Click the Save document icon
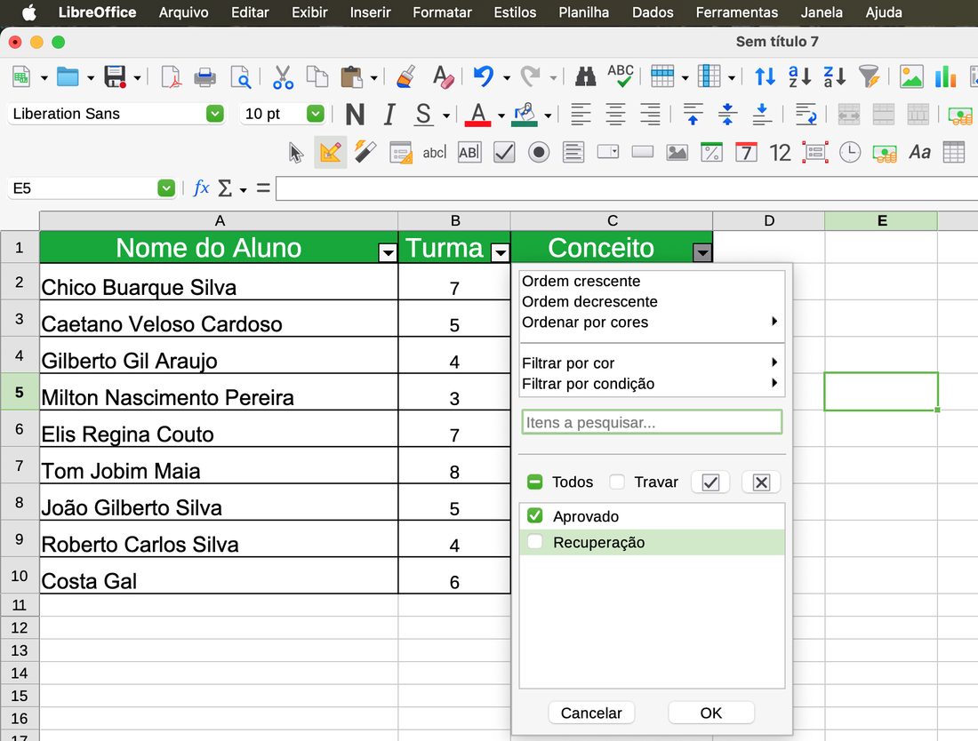The height and width of the screenshot is (741, 978). 115,76
